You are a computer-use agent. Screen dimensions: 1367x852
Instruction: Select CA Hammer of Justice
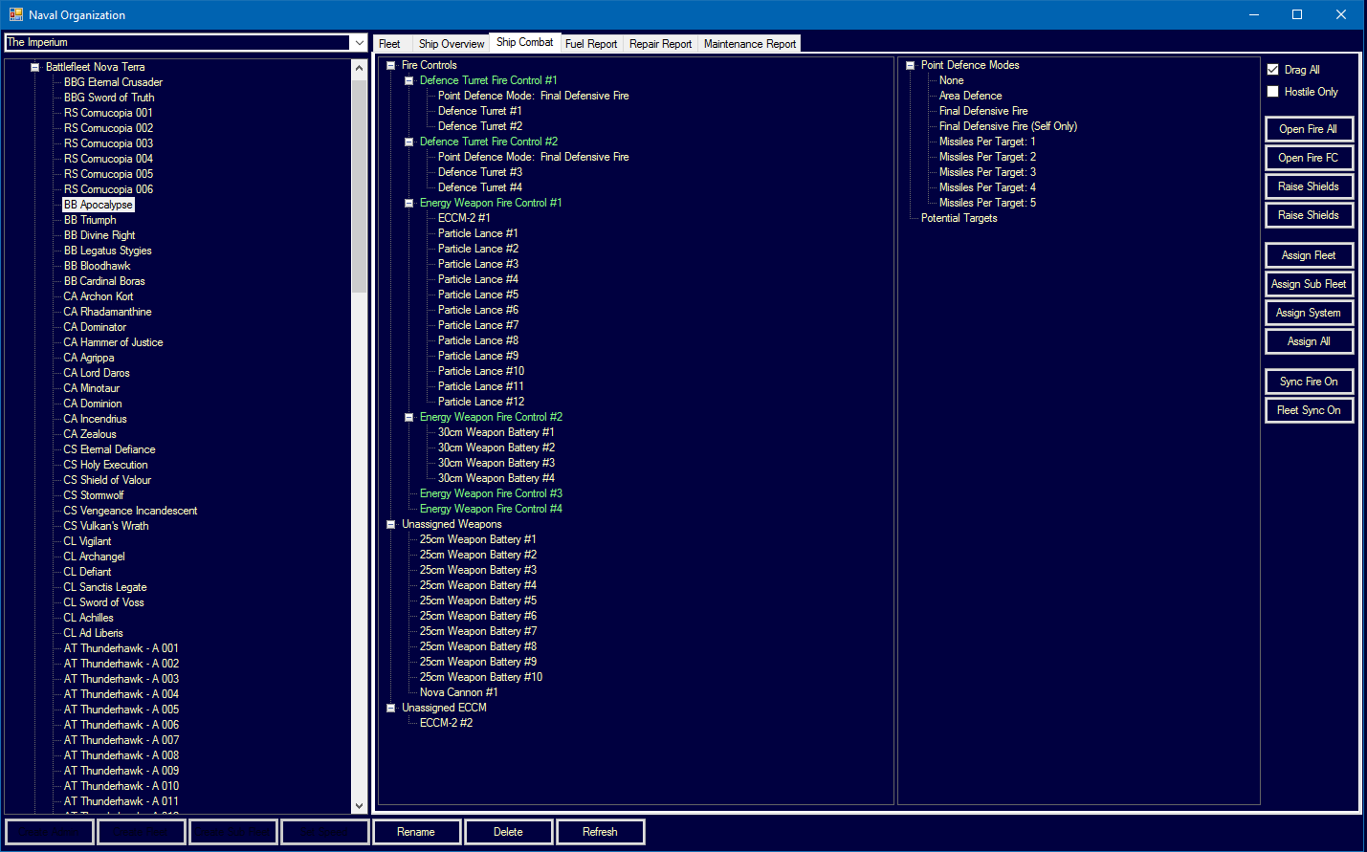click(x=113, y=342)
